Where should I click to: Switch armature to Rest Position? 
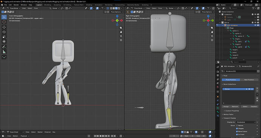[249, 80]
